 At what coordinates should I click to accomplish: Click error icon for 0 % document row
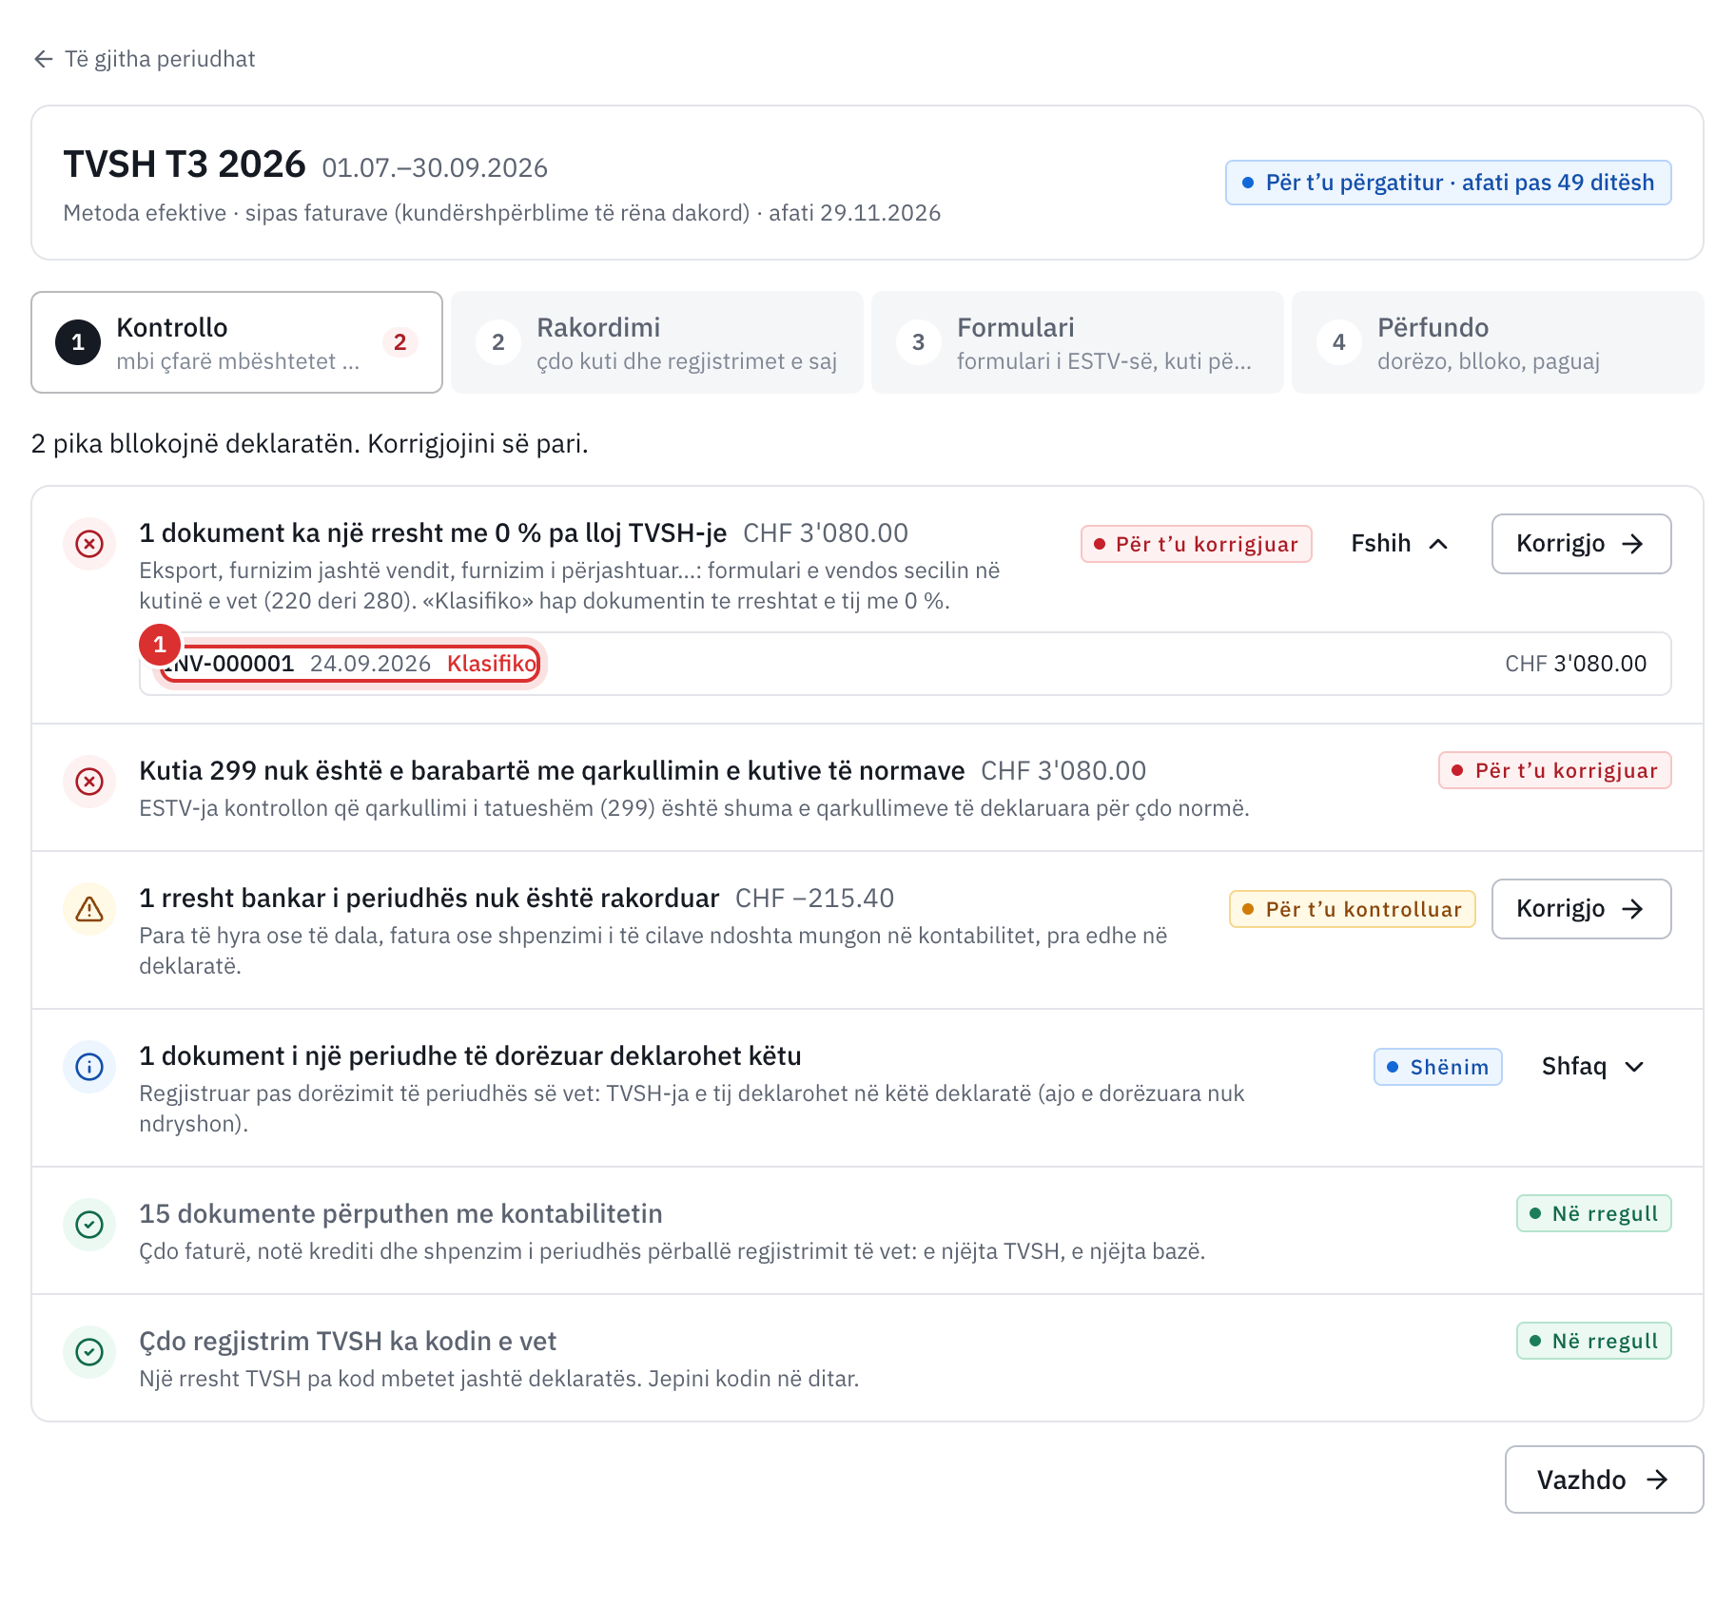click(89, 544)
